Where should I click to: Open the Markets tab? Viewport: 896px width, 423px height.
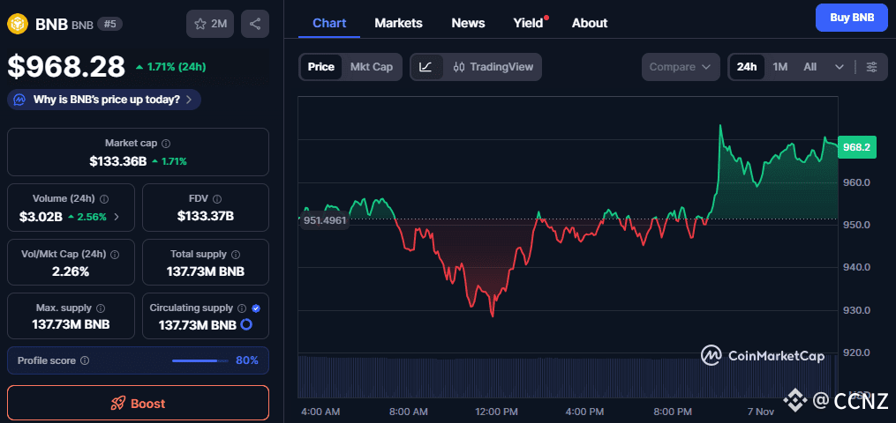coord(398,23)
